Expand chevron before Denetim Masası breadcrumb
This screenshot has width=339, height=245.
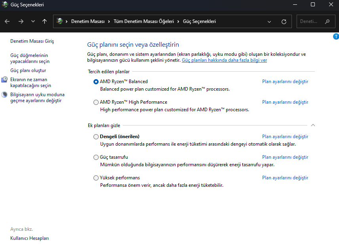point(67,21)
